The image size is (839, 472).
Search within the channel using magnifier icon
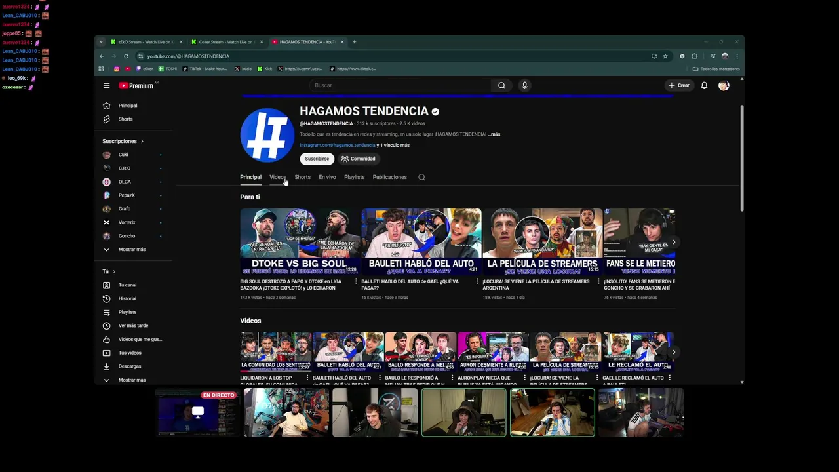421,177
